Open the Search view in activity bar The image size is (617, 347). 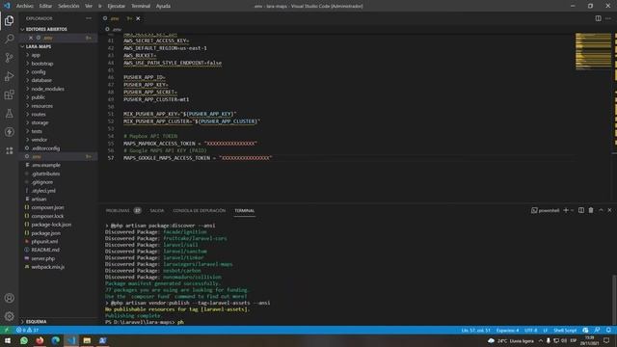(x=9, y=39)
